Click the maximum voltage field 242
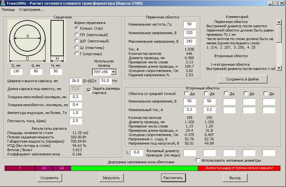 click(x=190, y=41)
